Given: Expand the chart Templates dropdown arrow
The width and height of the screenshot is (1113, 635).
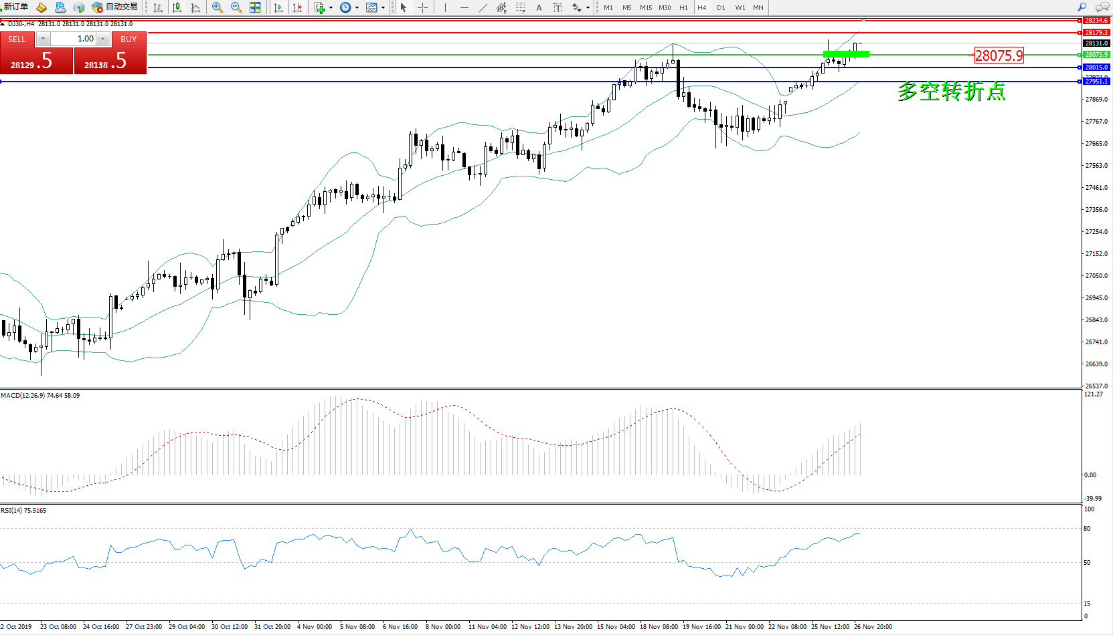Looking at the screenshot, I should click(383, 8).
